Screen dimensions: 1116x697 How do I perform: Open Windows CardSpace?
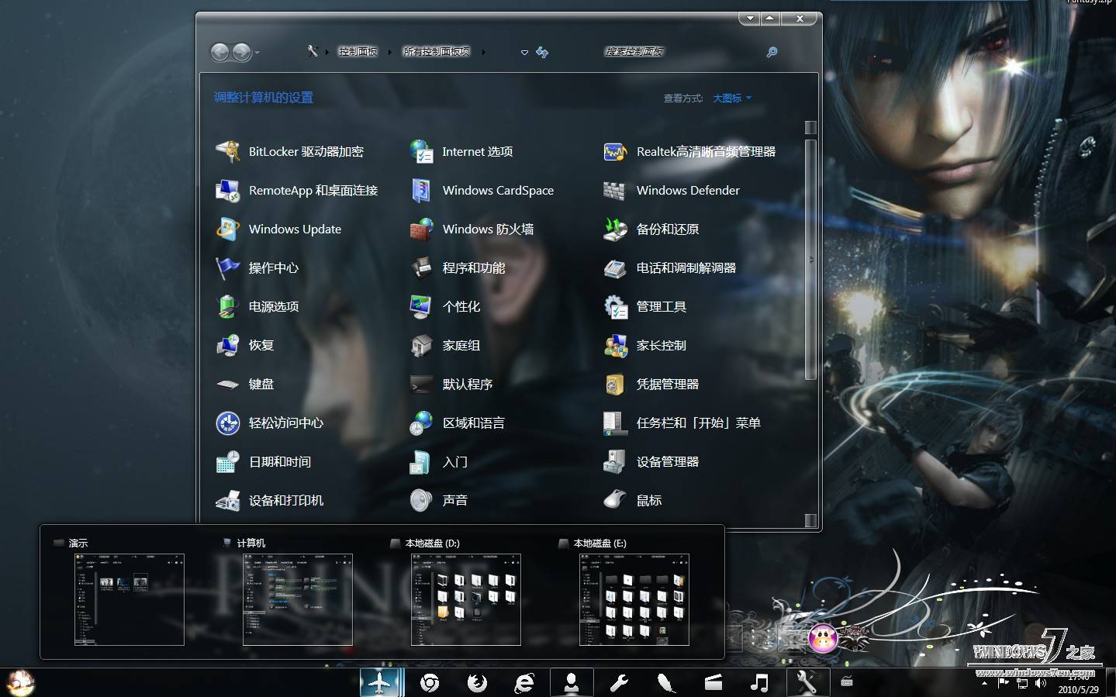[482, 190]
